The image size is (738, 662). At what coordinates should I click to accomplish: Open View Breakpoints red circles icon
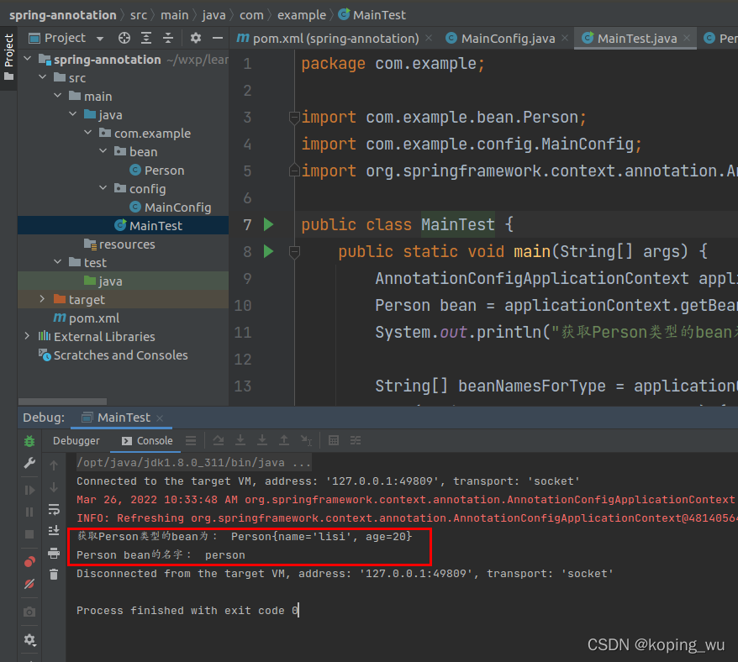tap(29, 562)
